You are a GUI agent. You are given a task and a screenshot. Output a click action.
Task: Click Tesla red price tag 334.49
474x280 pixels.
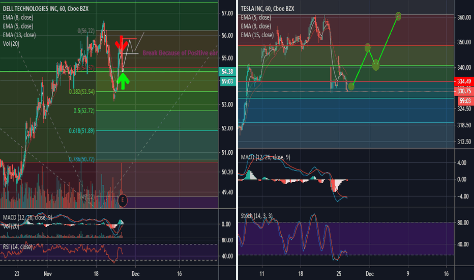click(x=464, y=81)
